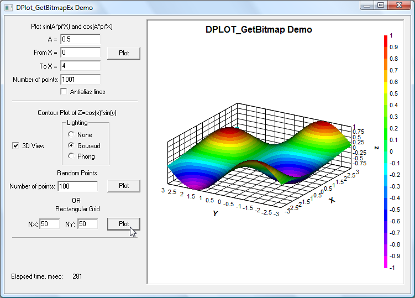415x298 pixels.
Task: Click the From X input field
Action: point(81,53)
